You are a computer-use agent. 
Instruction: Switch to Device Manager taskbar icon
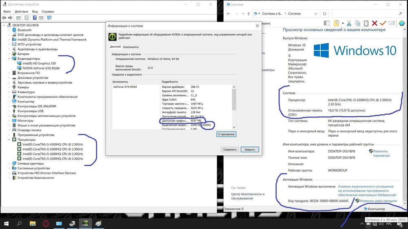(x=72, y=224)
